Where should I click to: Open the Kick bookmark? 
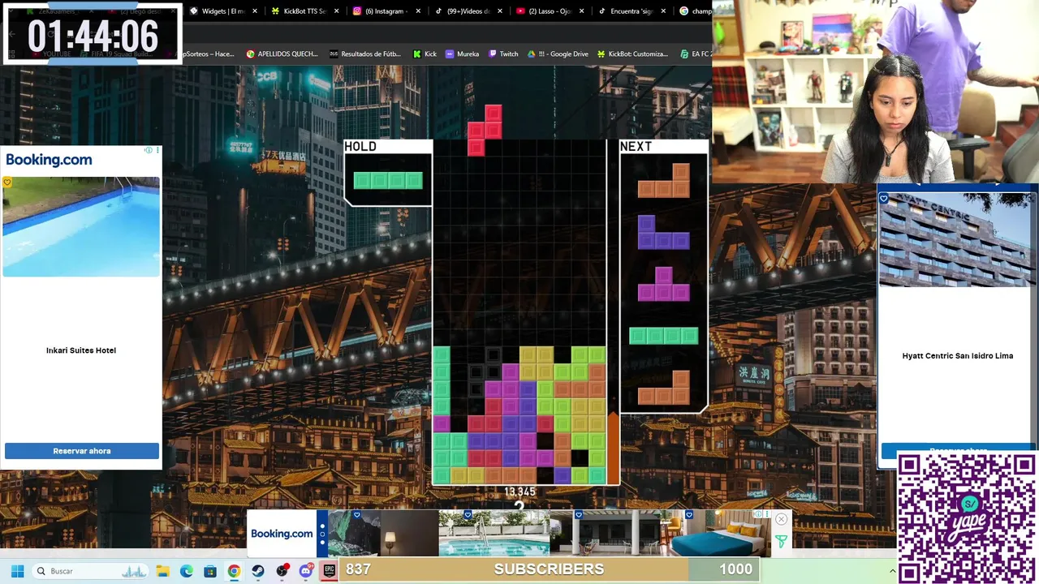pyautogui.click(x=425, y=54)
